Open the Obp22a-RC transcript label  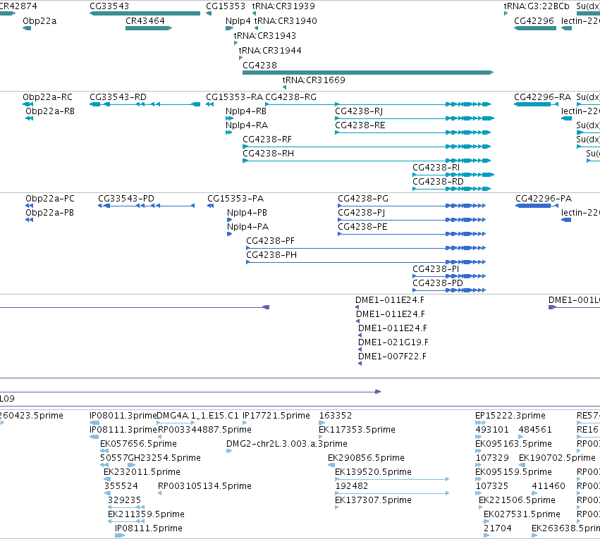[47, 97]
